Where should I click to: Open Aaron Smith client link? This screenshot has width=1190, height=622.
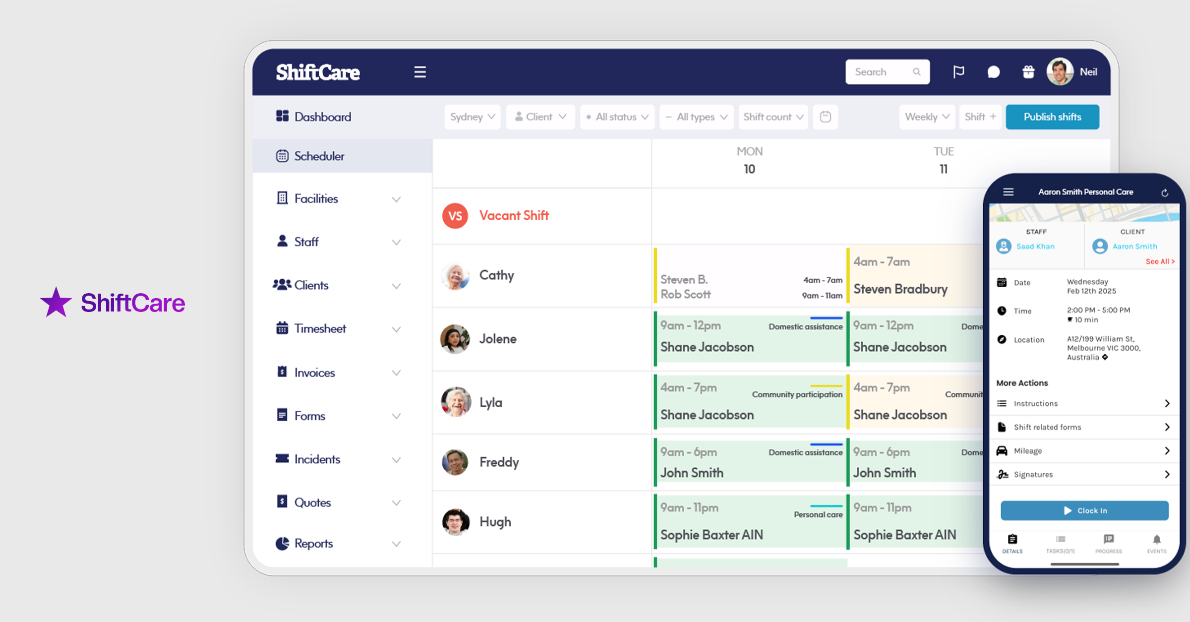(x=1134, y=247)
